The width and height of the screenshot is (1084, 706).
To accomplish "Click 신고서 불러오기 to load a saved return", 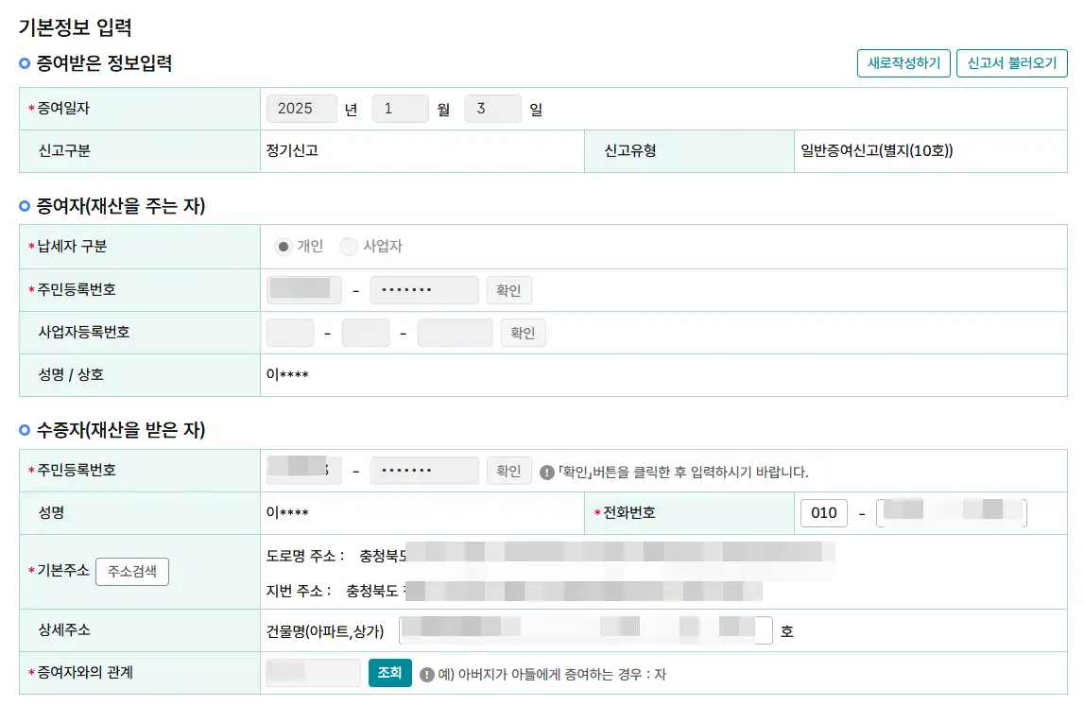I will [1012, 63].
